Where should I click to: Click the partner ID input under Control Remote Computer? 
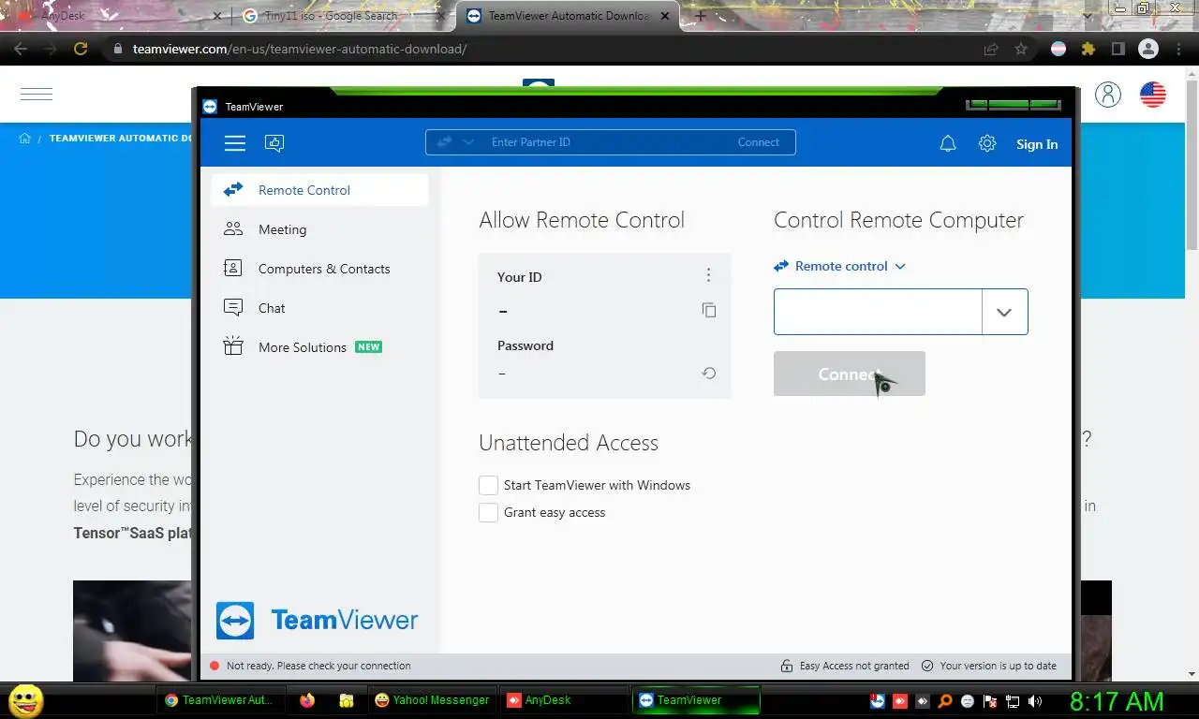pyautogui.click(x=878, y=312)
